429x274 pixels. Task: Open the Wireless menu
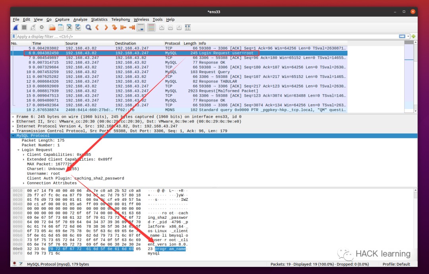point(141,19)
